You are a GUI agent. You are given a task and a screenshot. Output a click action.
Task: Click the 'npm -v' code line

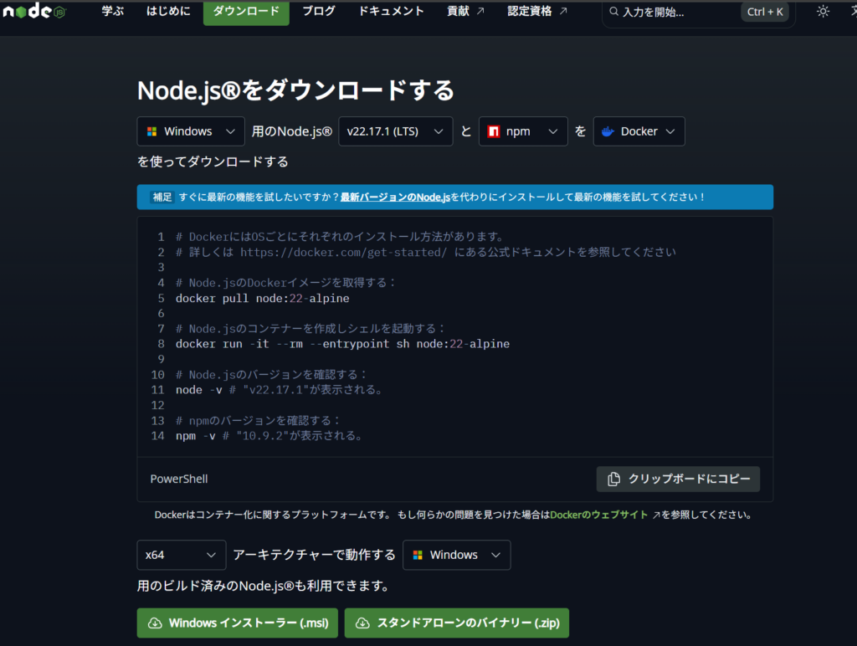click(x=269, y=436)
